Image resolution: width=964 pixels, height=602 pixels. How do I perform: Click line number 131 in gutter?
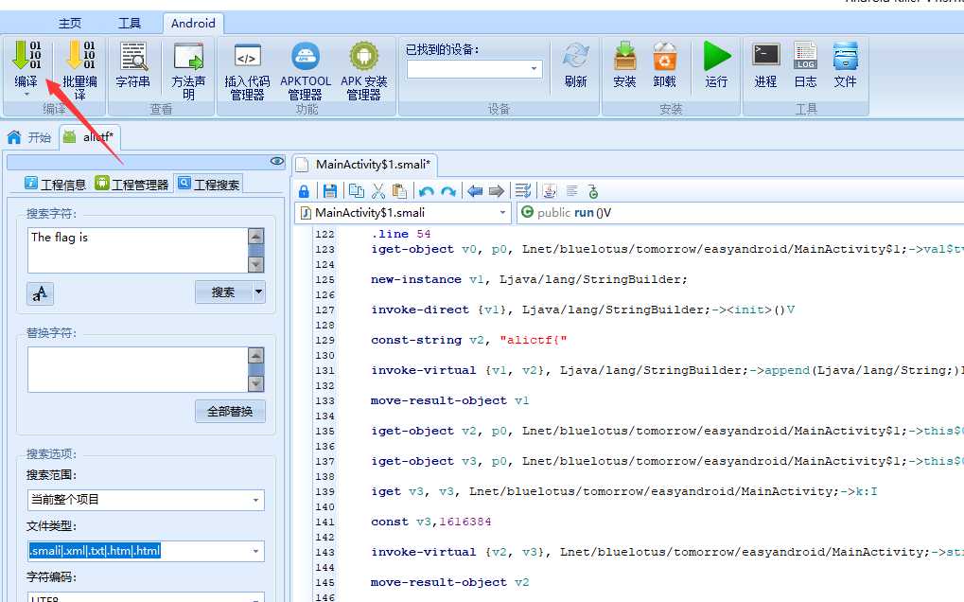point(324,371)
